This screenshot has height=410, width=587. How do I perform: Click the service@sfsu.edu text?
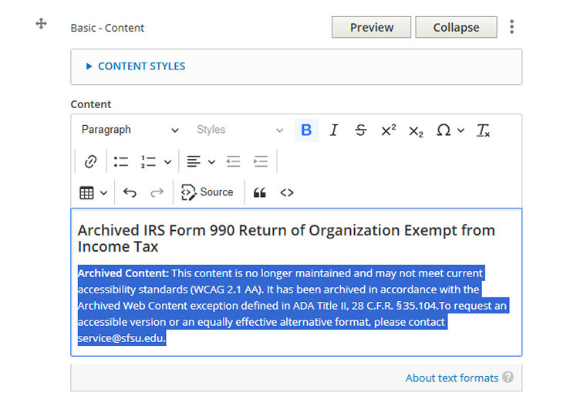coord(120,338)
